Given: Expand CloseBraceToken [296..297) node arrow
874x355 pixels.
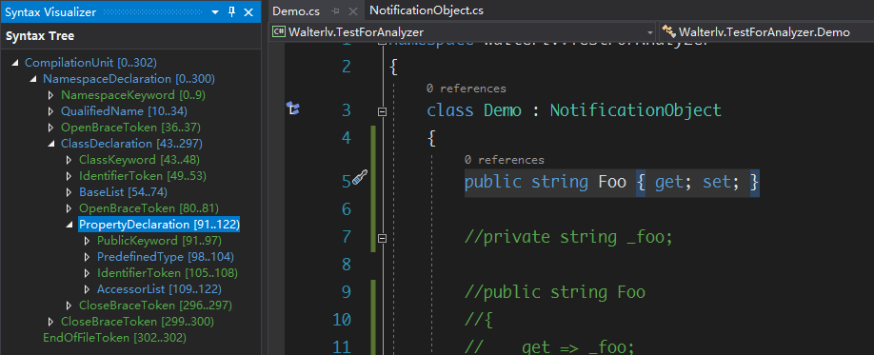Looking at the screenshot, I should pos(69,306).
